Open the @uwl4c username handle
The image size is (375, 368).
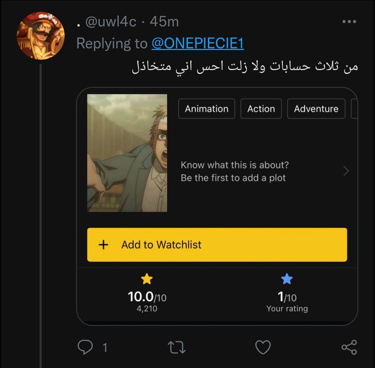111,22
